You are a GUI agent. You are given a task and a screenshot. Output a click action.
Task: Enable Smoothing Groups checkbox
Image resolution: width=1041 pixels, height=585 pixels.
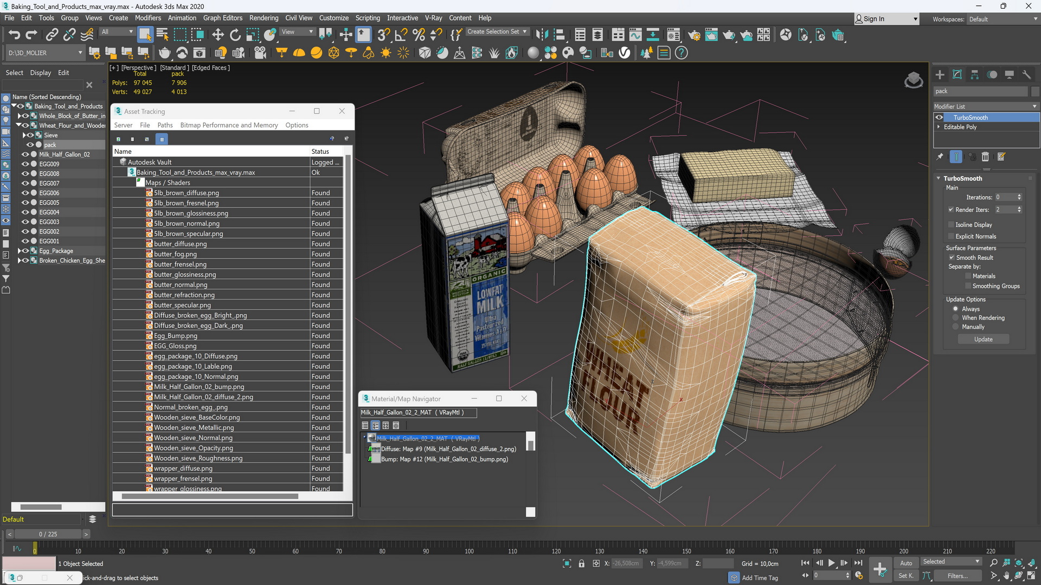[968, 285]
